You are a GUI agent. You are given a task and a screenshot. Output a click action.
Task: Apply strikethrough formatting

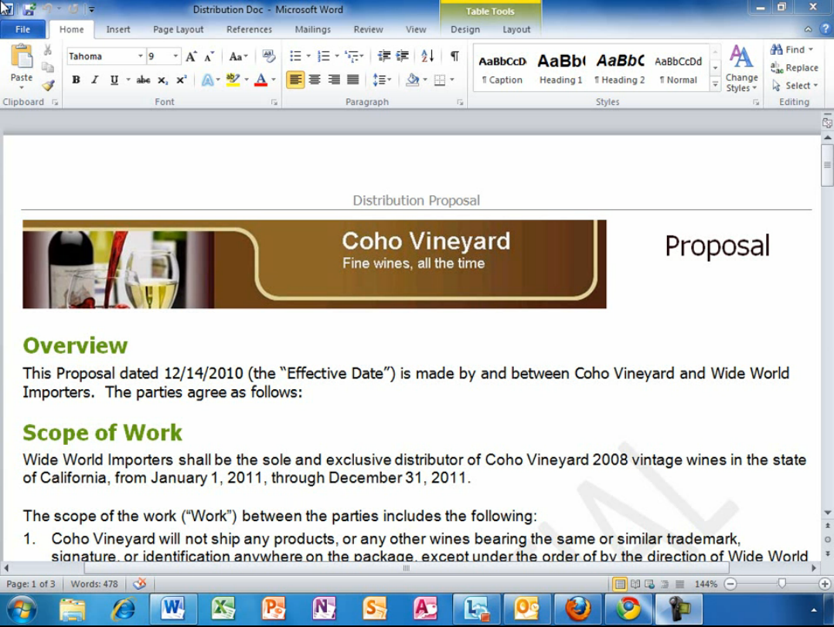tap(143, 80)
